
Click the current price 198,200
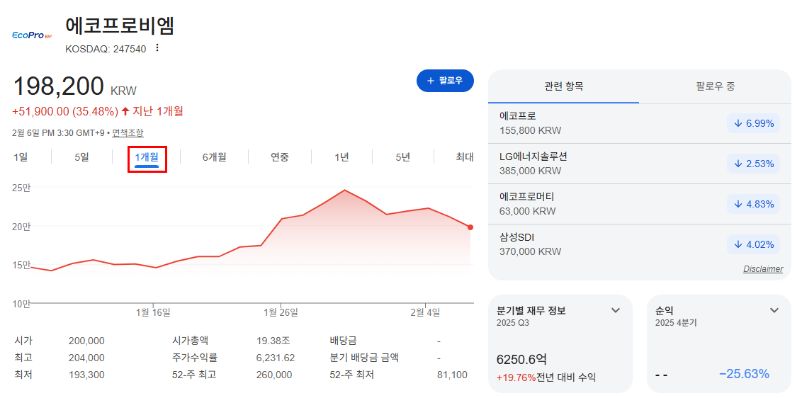pyautogui.click(x=58, y=86)
